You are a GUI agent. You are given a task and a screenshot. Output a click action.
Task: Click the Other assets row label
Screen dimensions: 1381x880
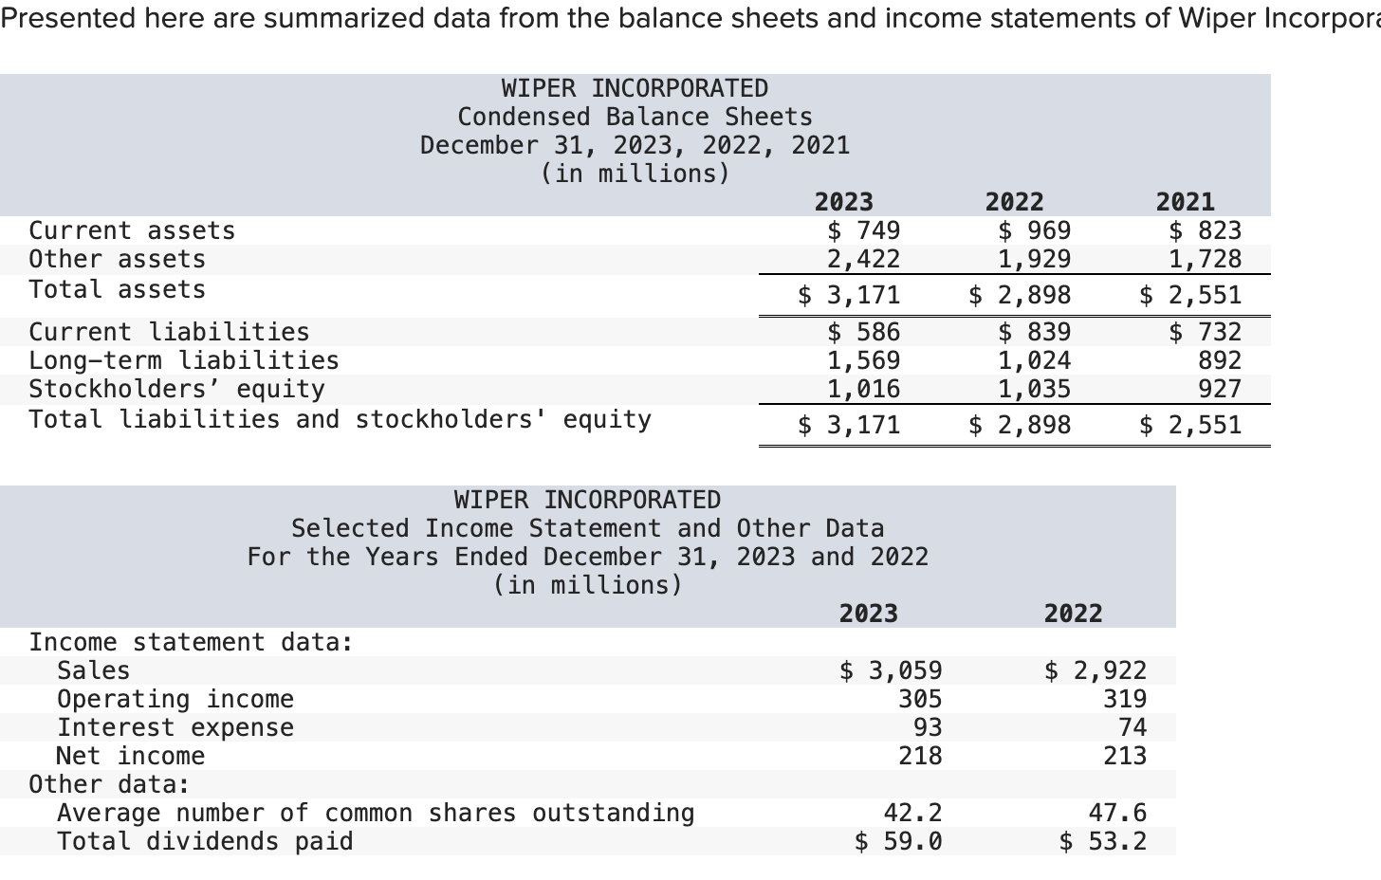coord(116,258)
